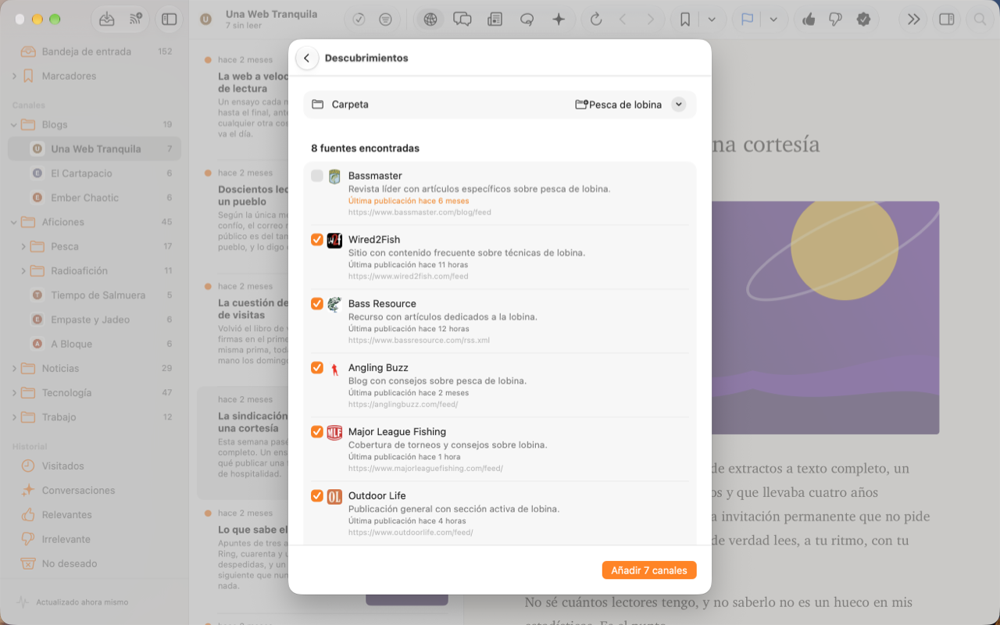Open the flag options dropdown arrow
1000x625 pixels.
773,20
